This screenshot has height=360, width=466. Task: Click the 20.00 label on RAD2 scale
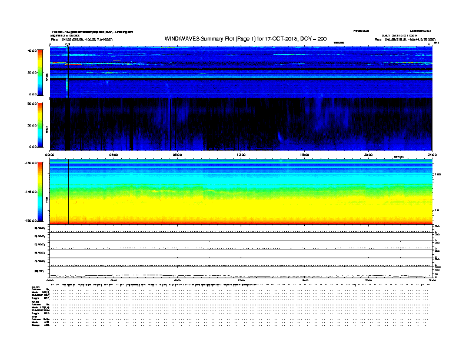pos(32,72)
